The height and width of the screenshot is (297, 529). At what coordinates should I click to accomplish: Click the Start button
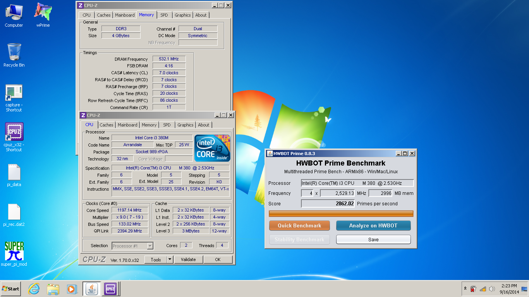tap(10, 289)
